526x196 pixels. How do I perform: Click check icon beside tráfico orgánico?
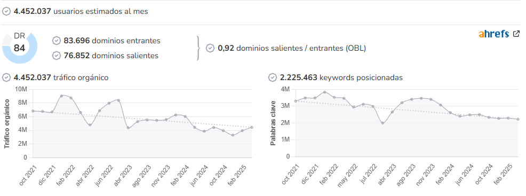point(6,77)
